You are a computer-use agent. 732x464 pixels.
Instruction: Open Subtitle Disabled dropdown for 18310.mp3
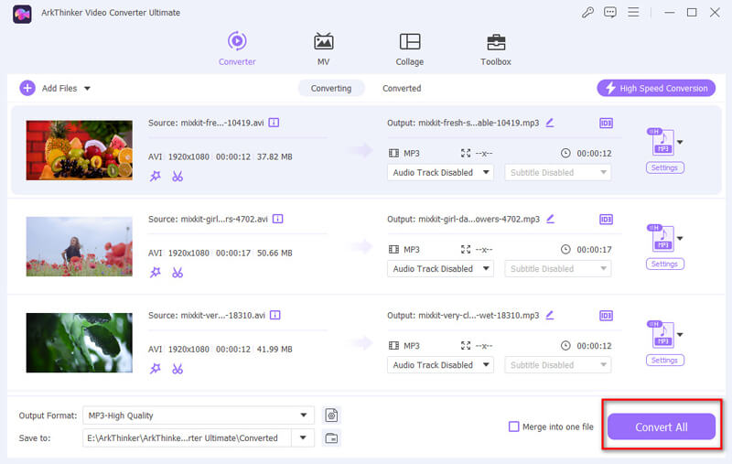click(558, 364)
